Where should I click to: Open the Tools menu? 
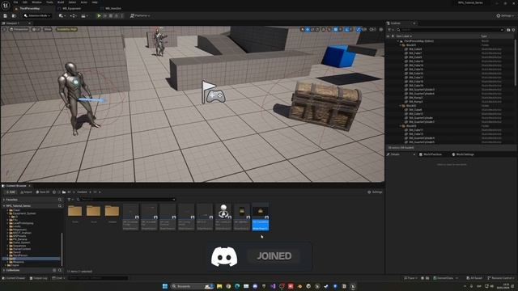[49, 2]
